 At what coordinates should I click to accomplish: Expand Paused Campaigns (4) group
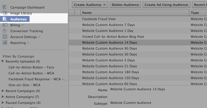[x=3, y=103]
